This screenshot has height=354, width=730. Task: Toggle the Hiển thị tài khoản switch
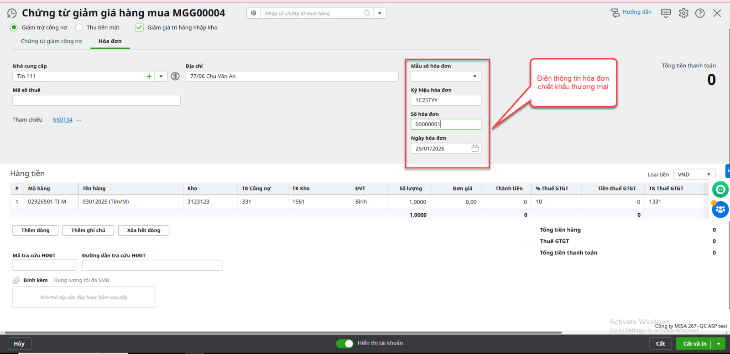tap(344, 344)
